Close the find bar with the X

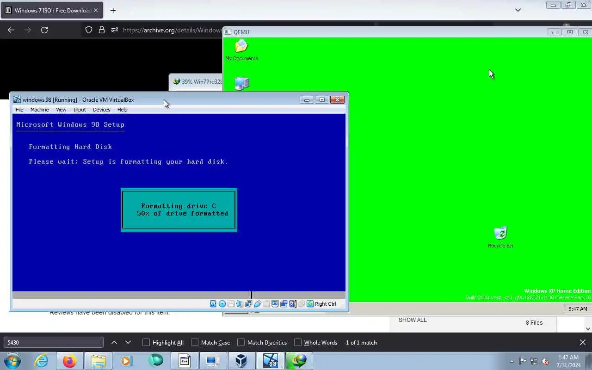coord(583,342)
